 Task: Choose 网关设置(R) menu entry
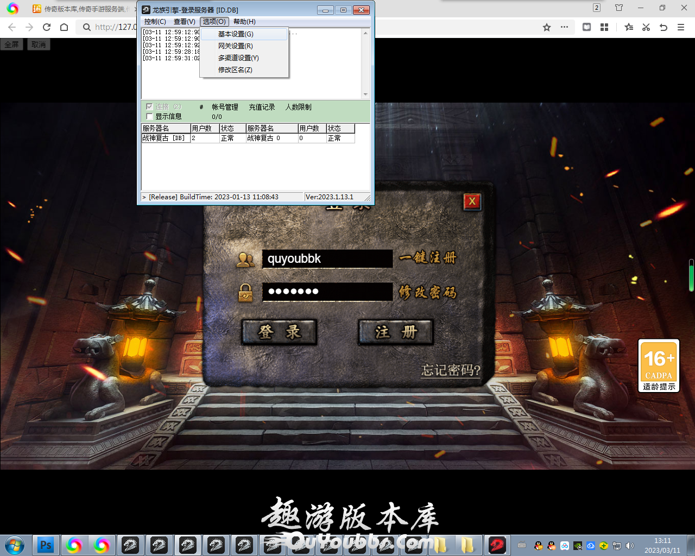tap(235, 46)
